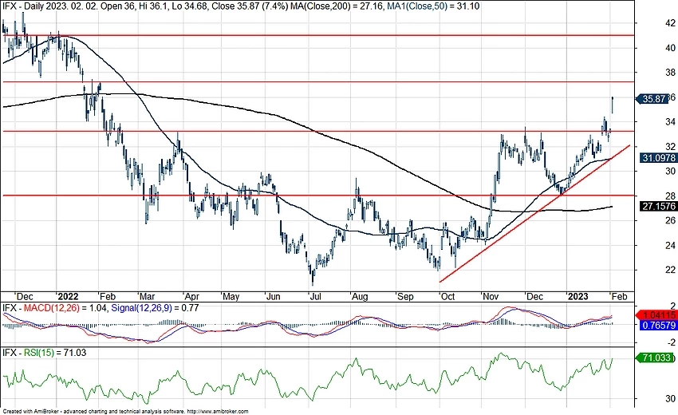Click the Signal(12,26,9) = 0.77 label
This screenshot has height=415, width=678.
tap(155, 308)
